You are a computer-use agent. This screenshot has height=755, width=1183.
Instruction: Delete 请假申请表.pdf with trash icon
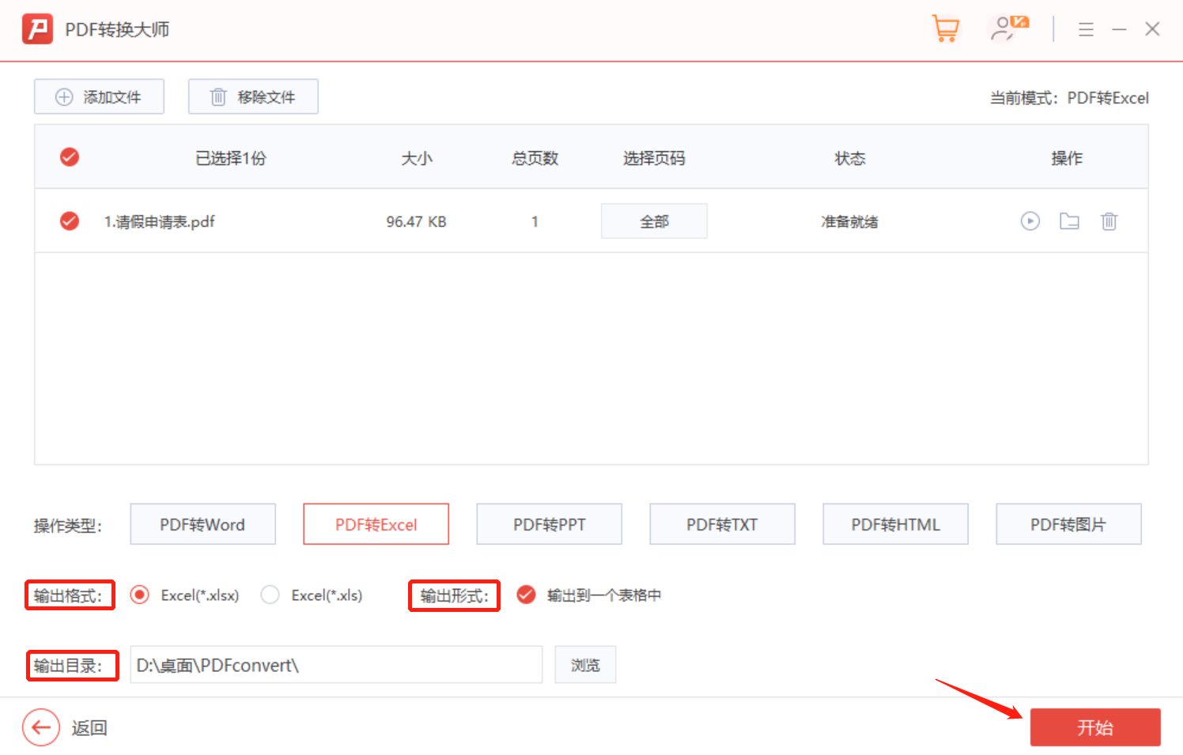pos(1109,221)
